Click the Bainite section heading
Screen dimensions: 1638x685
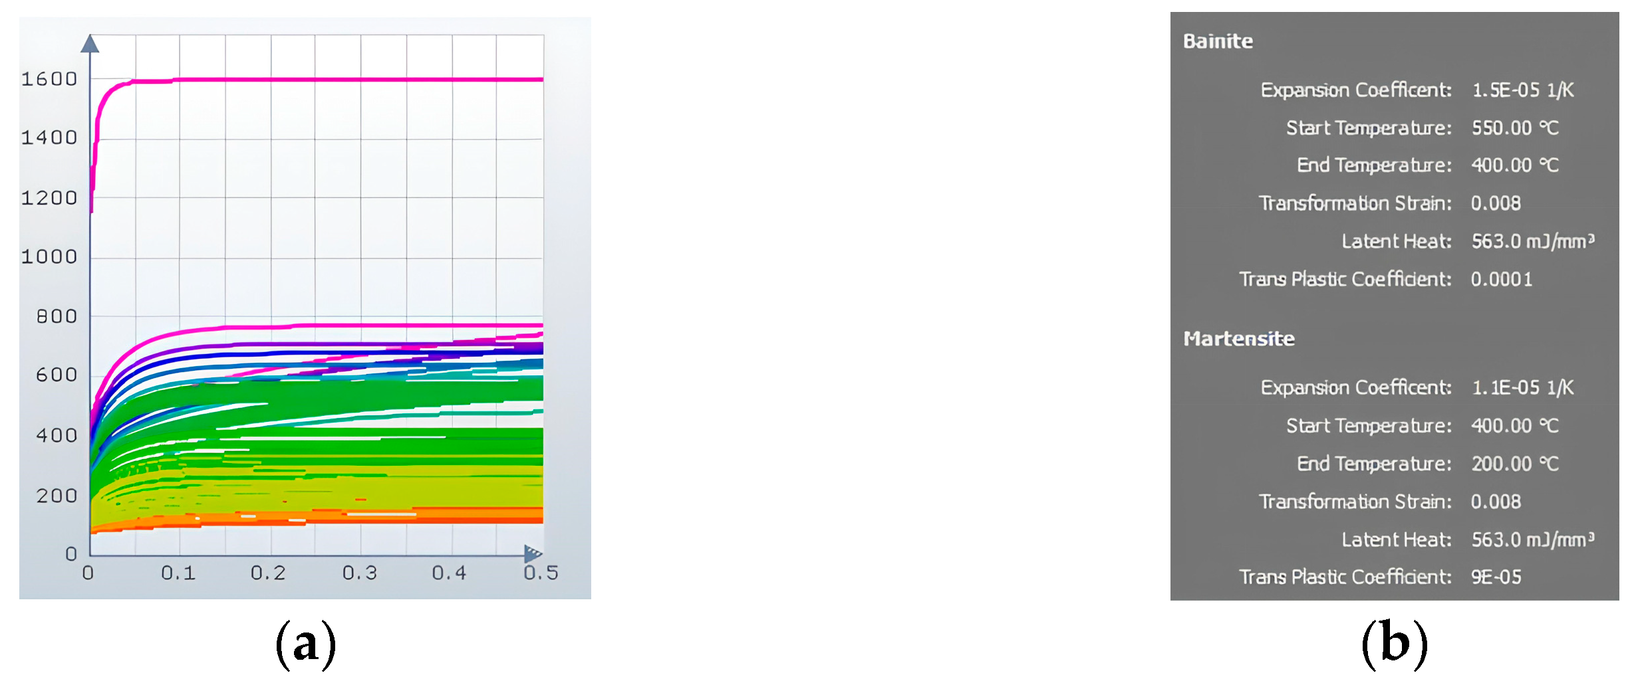(1217, 41)
